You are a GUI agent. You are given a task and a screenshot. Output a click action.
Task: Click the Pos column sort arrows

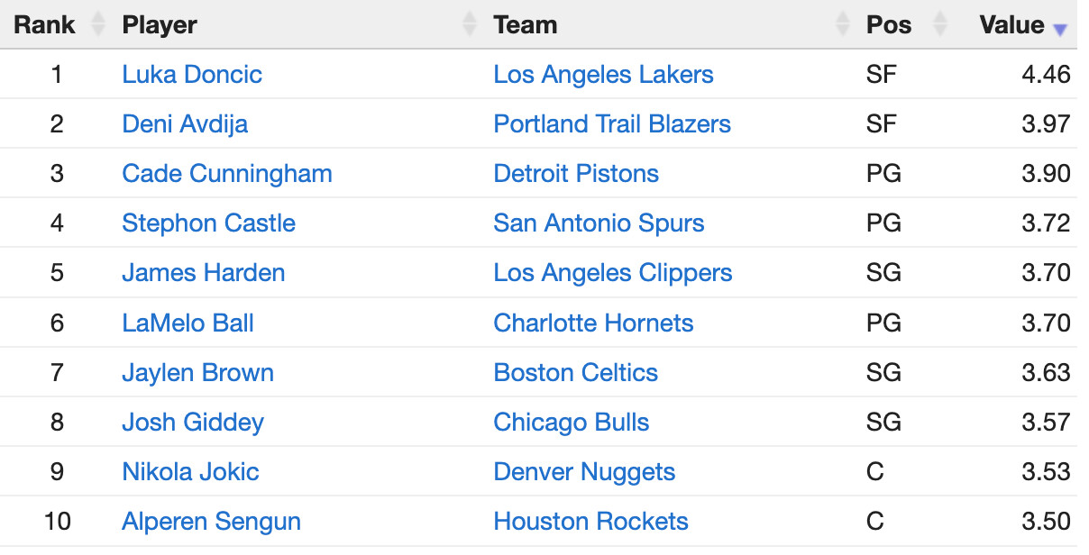coord(939,24)
